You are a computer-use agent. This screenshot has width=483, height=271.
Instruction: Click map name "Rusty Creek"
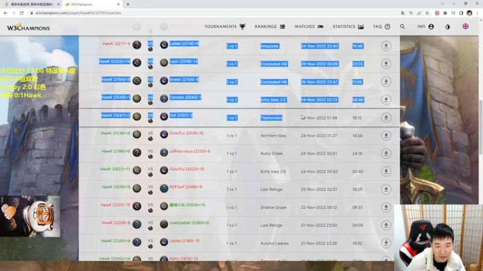click(271, 154)
